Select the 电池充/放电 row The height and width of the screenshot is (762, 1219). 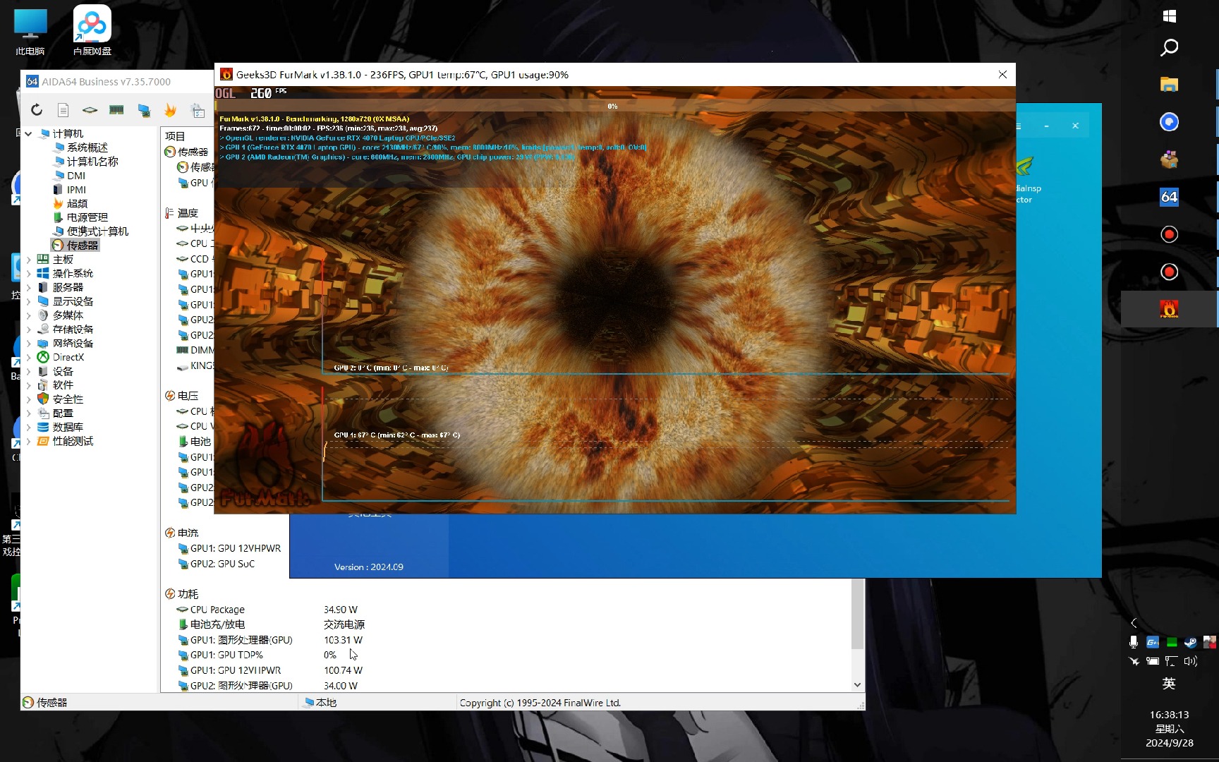[x=217, y=624]
